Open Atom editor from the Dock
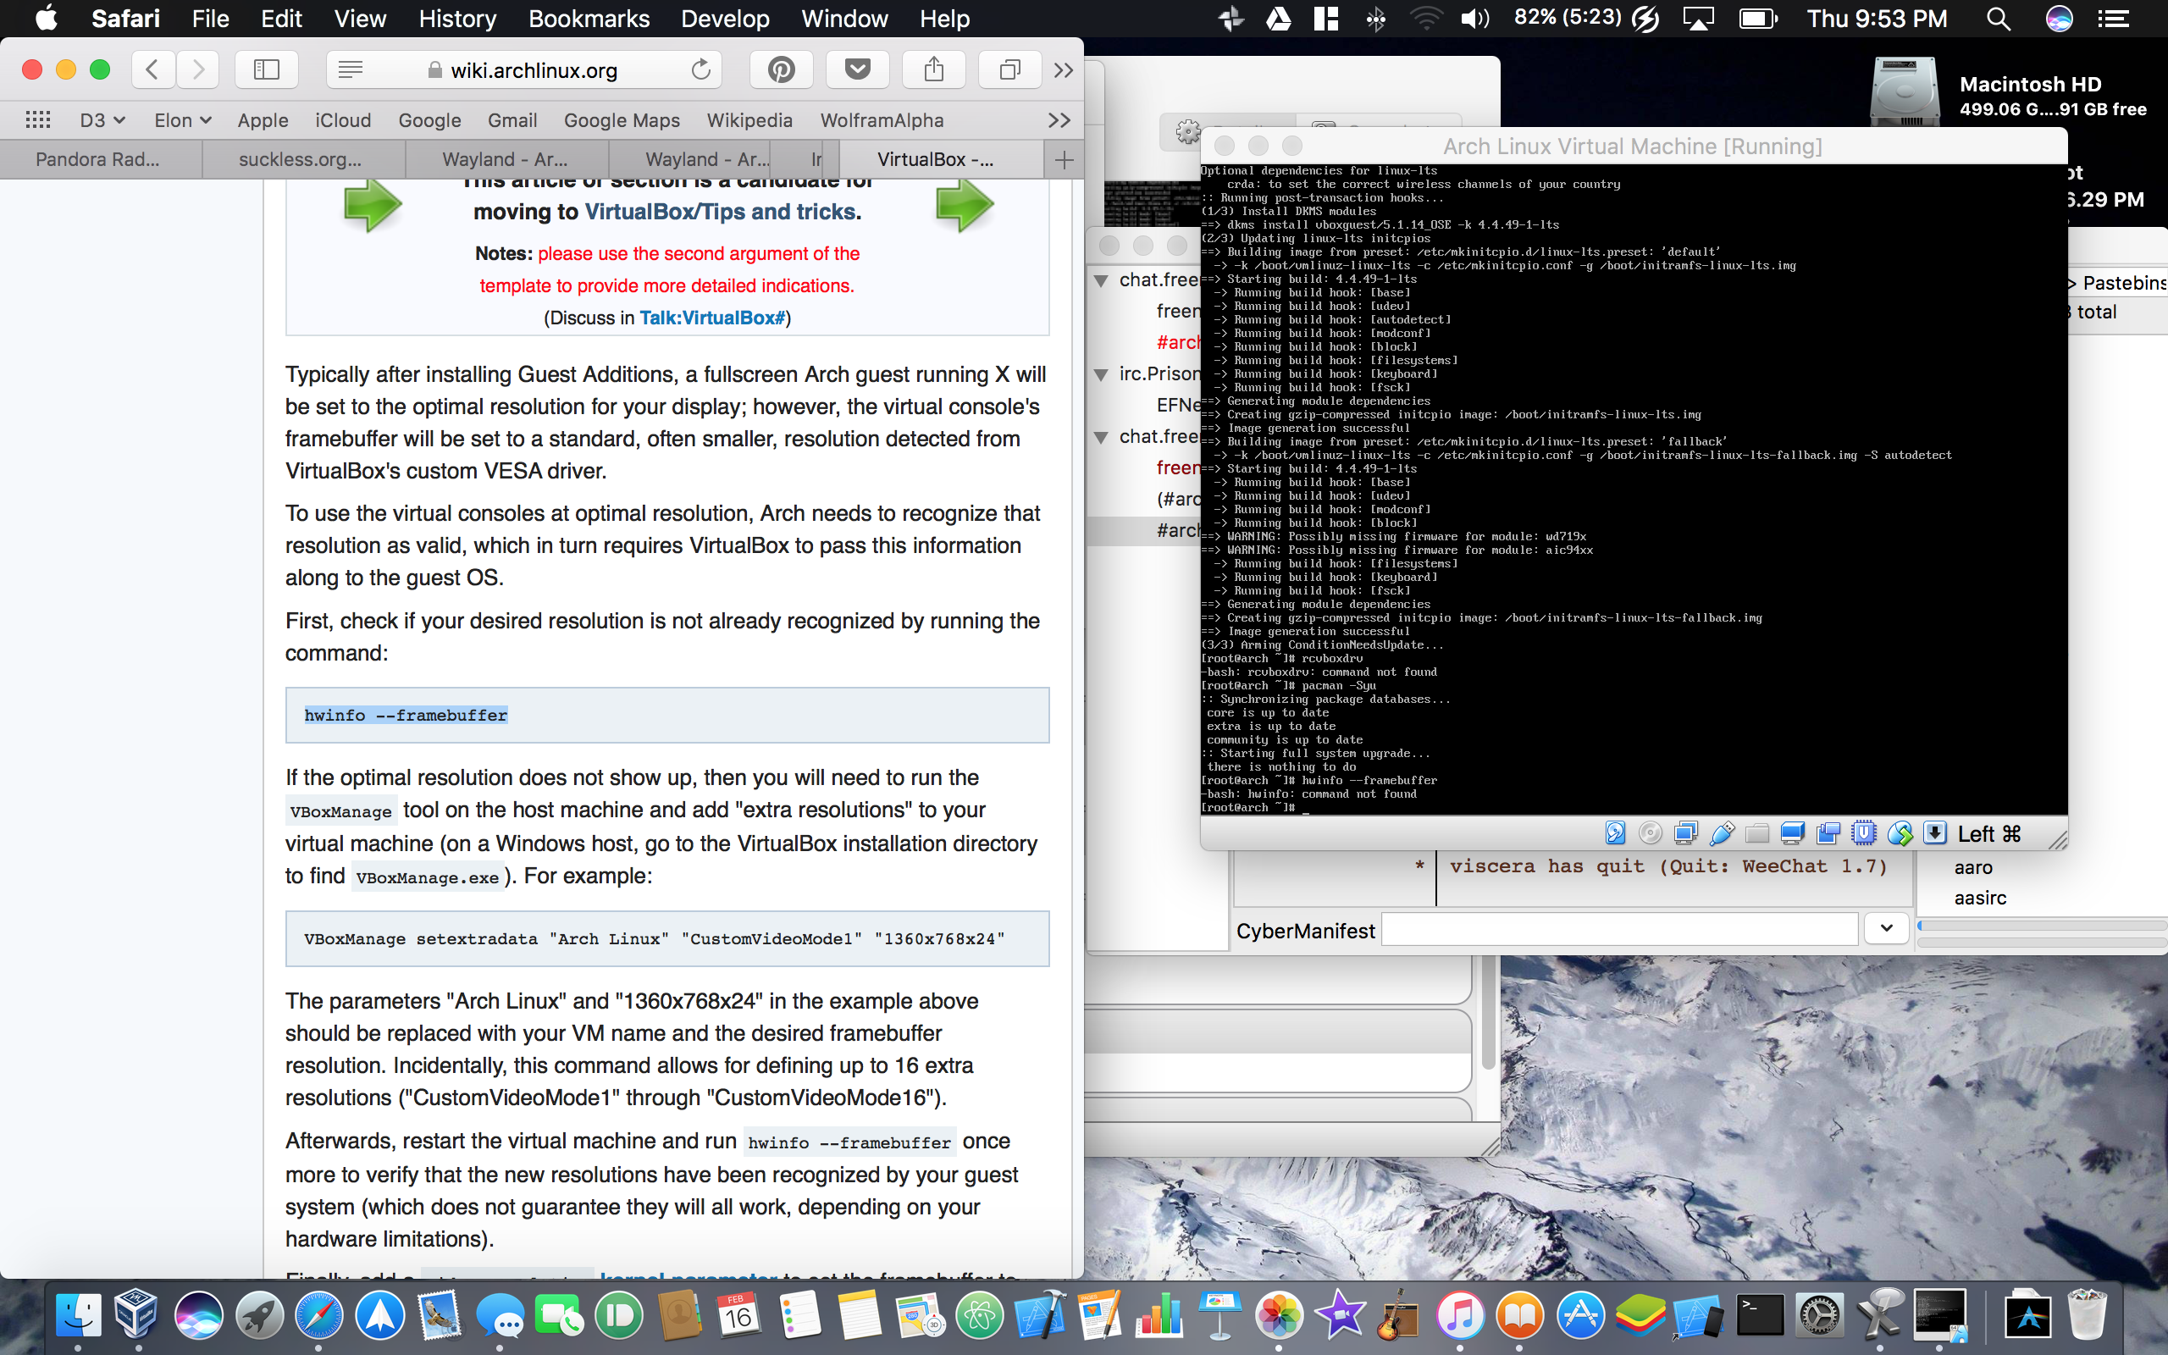 (979, 1315)
